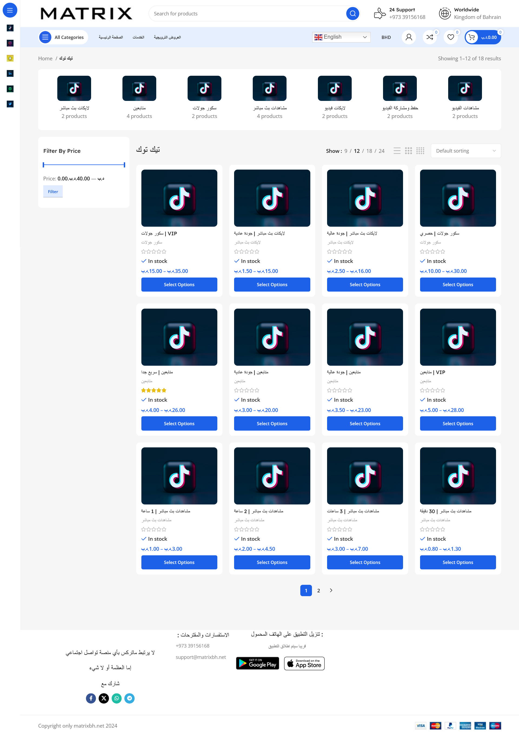The width and height of the screenshot is (519, 736).
Task: Open the Default sorting dropdown
Action: (465, 151)
